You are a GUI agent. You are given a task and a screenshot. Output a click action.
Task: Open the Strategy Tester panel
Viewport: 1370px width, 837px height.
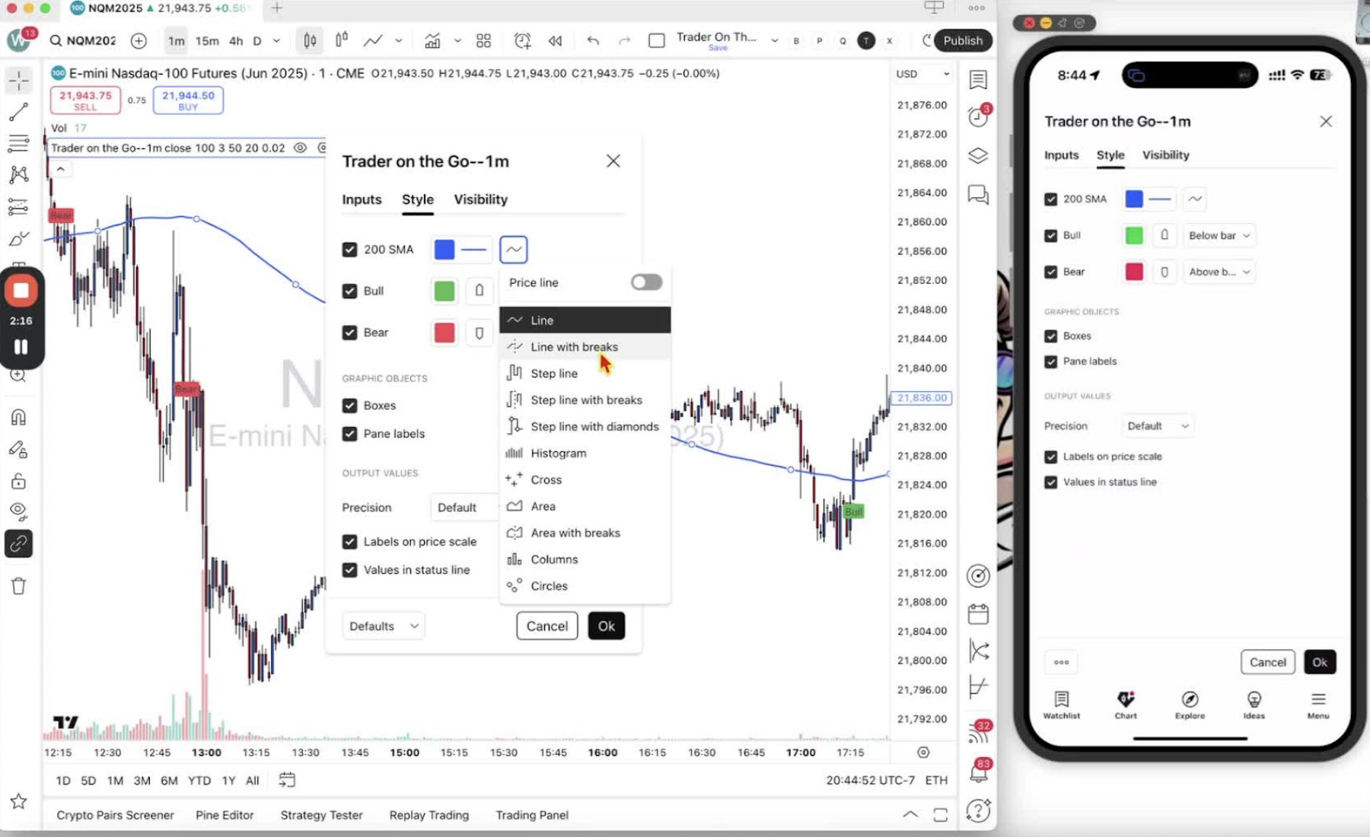[x=321, y=815]
